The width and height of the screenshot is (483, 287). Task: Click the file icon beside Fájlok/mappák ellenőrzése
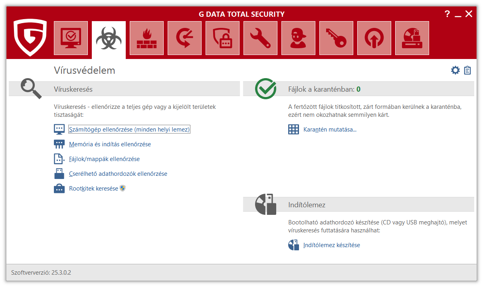coord(59,159)
